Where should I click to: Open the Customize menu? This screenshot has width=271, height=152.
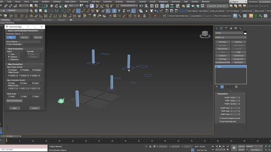pos(107,1)
